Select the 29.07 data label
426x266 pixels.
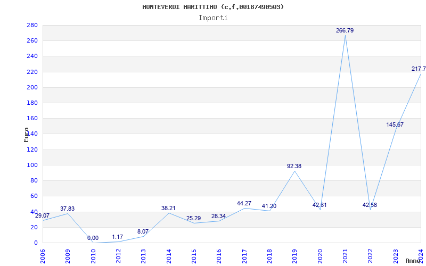pos(43,216)
